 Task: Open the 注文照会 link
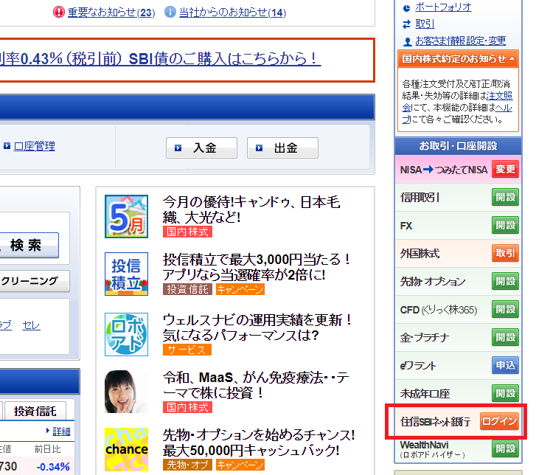coord(499,95)
